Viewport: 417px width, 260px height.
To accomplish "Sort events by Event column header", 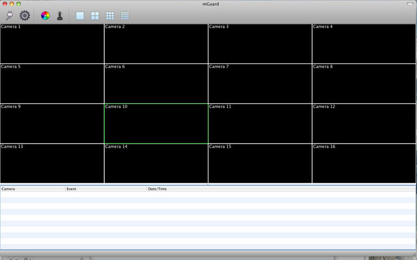I will [x=106, y=189].
